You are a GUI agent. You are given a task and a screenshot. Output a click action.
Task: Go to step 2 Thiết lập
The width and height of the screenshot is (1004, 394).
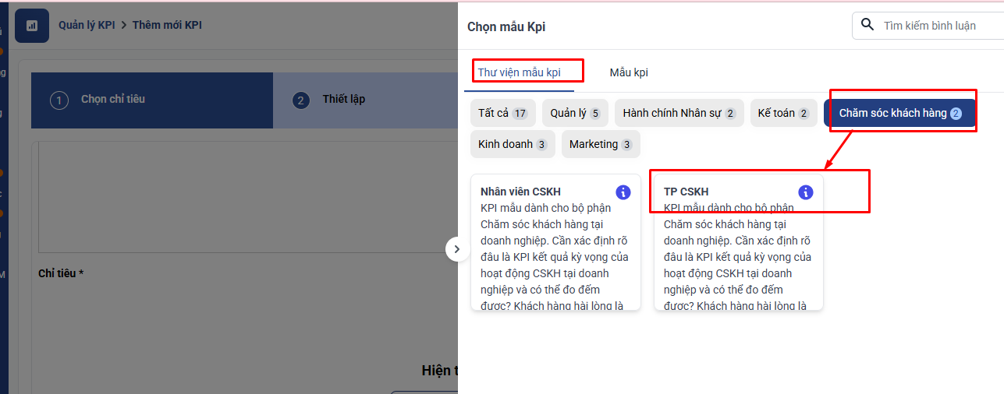(343, 100)
